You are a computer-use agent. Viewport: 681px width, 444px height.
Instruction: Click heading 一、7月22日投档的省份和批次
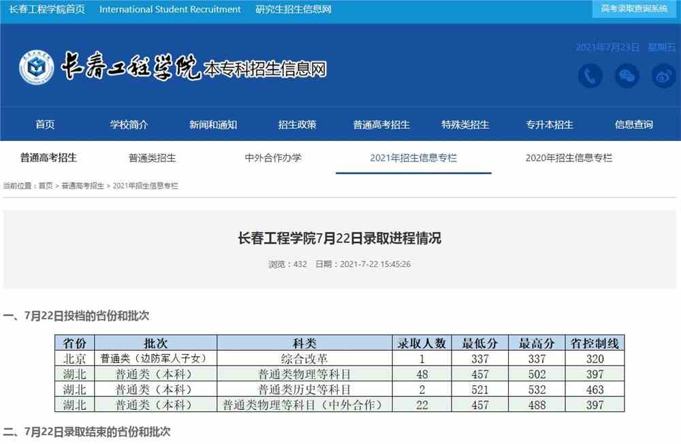click(76, 316)
